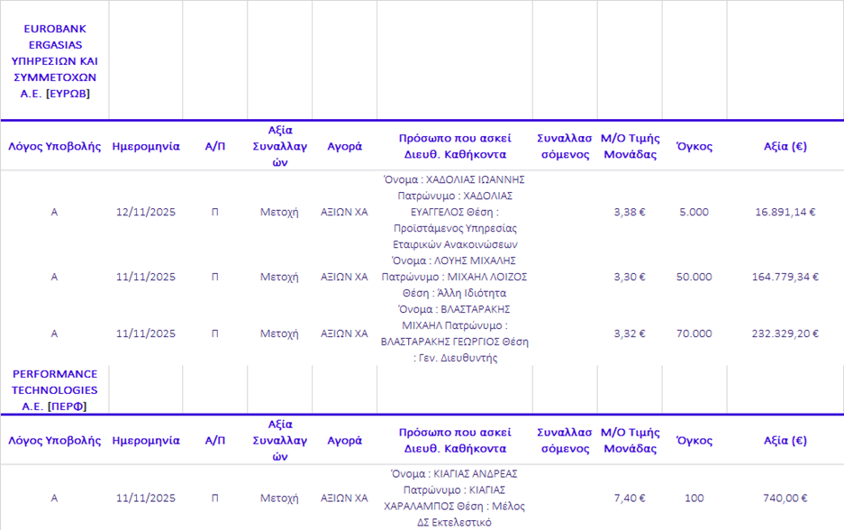
Task: Click the ΛΟΥΗΣ ΜΙΧΑΛΗΣ person details cell
Action: [455, 277]
